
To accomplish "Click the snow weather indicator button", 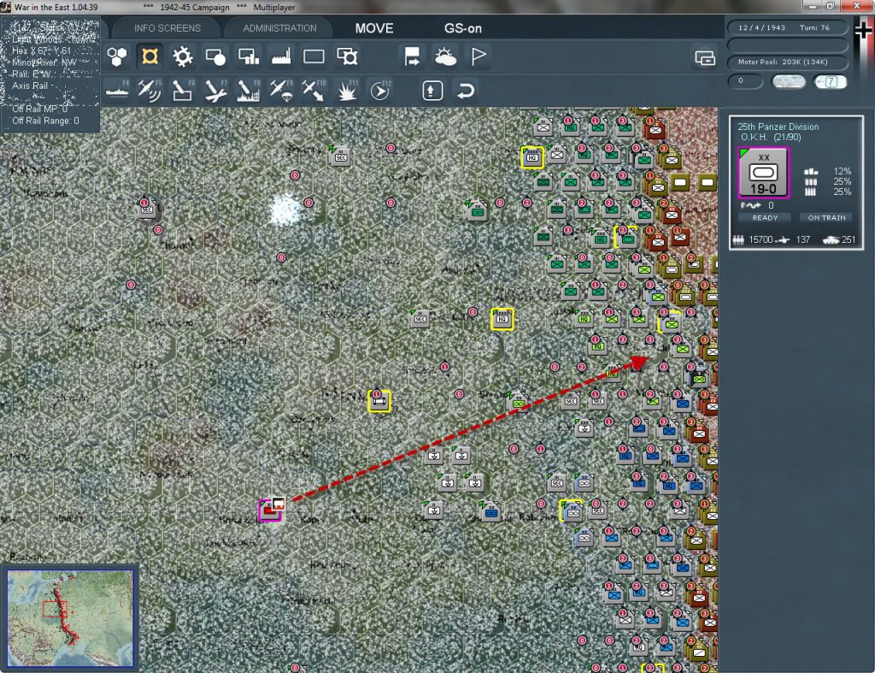I will click(x=788, y=82).
